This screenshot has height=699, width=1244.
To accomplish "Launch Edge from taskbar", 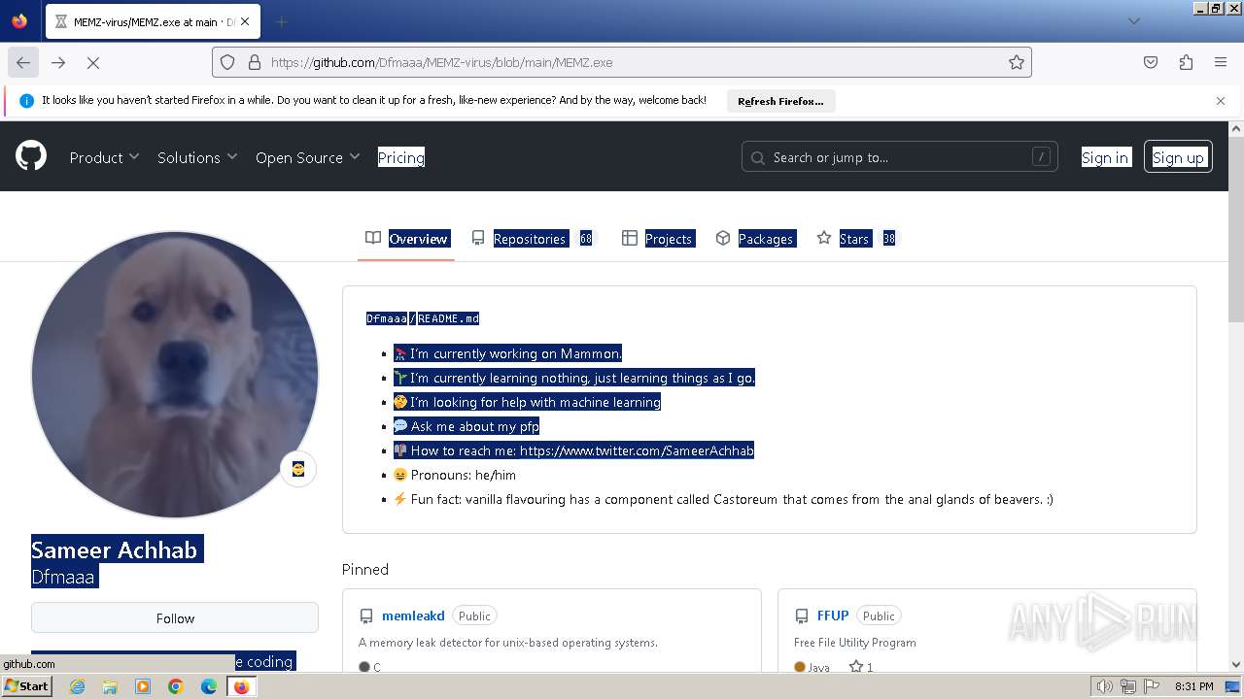I will click(x=209, y=686).
